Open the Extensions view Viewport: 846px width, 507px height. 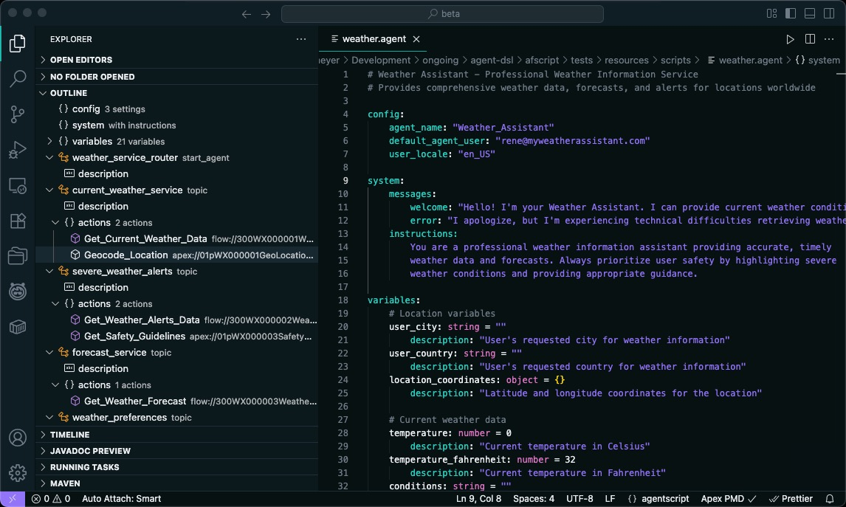click(17, 220)
